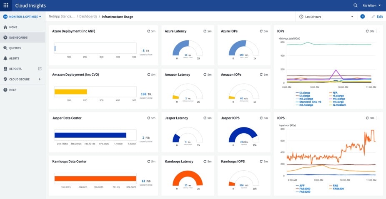The height and width of the screenshot is (199, 386).
Task: Click the 13 PiB capacity value
Action: click(145, 181)
